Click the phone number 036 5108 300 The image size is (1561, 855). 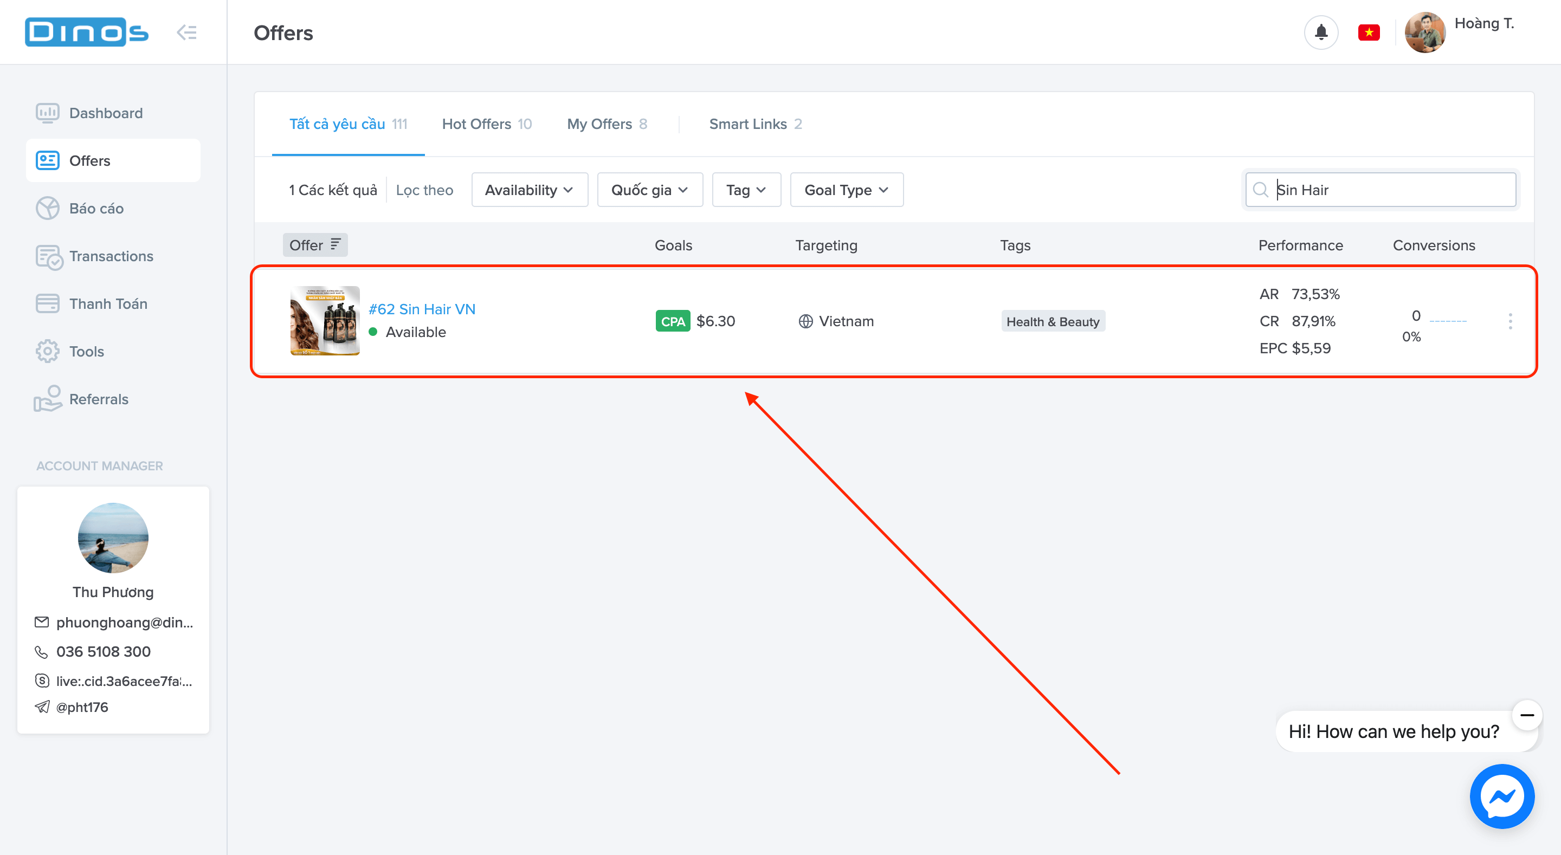click(104, 651)
